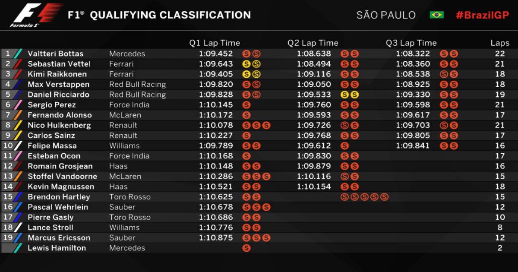
Task: Click Sergio Perez's Q1 tyre icon
Action: [x=246, y=105]
